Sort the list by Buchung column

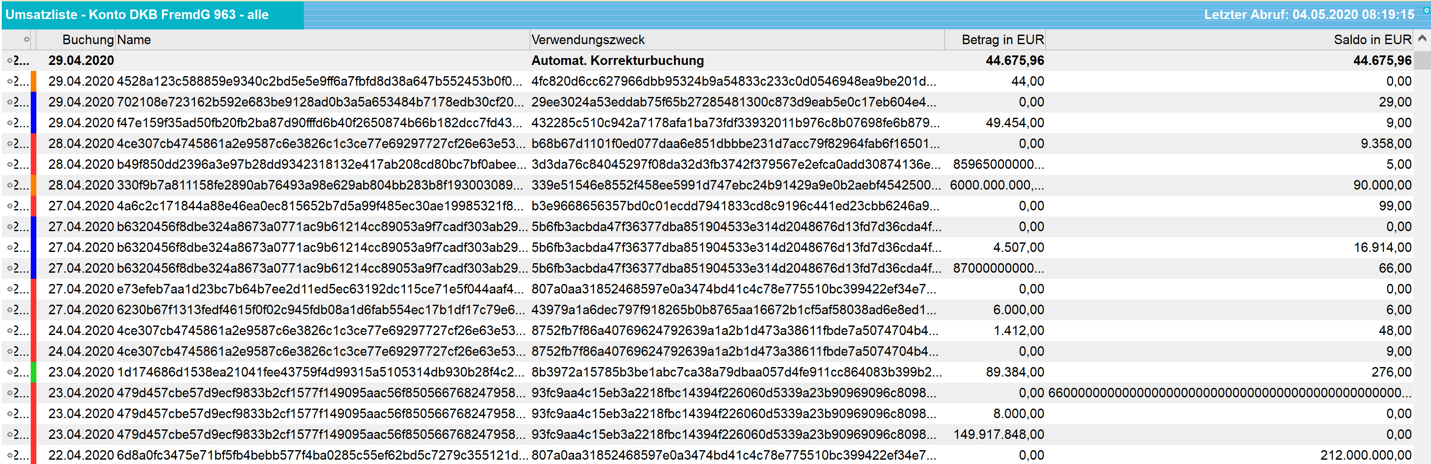87,39
